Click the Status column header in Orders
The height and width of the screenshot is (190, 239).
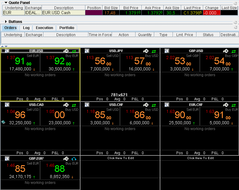click(208, 35)
